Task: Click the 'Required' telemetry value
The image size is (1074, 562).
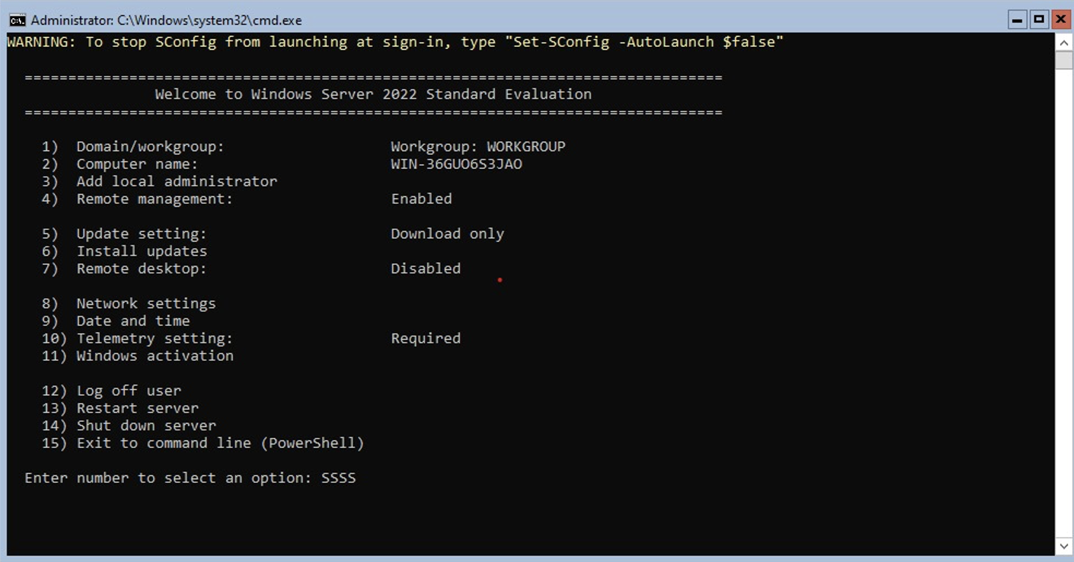Action: (426, 339)
